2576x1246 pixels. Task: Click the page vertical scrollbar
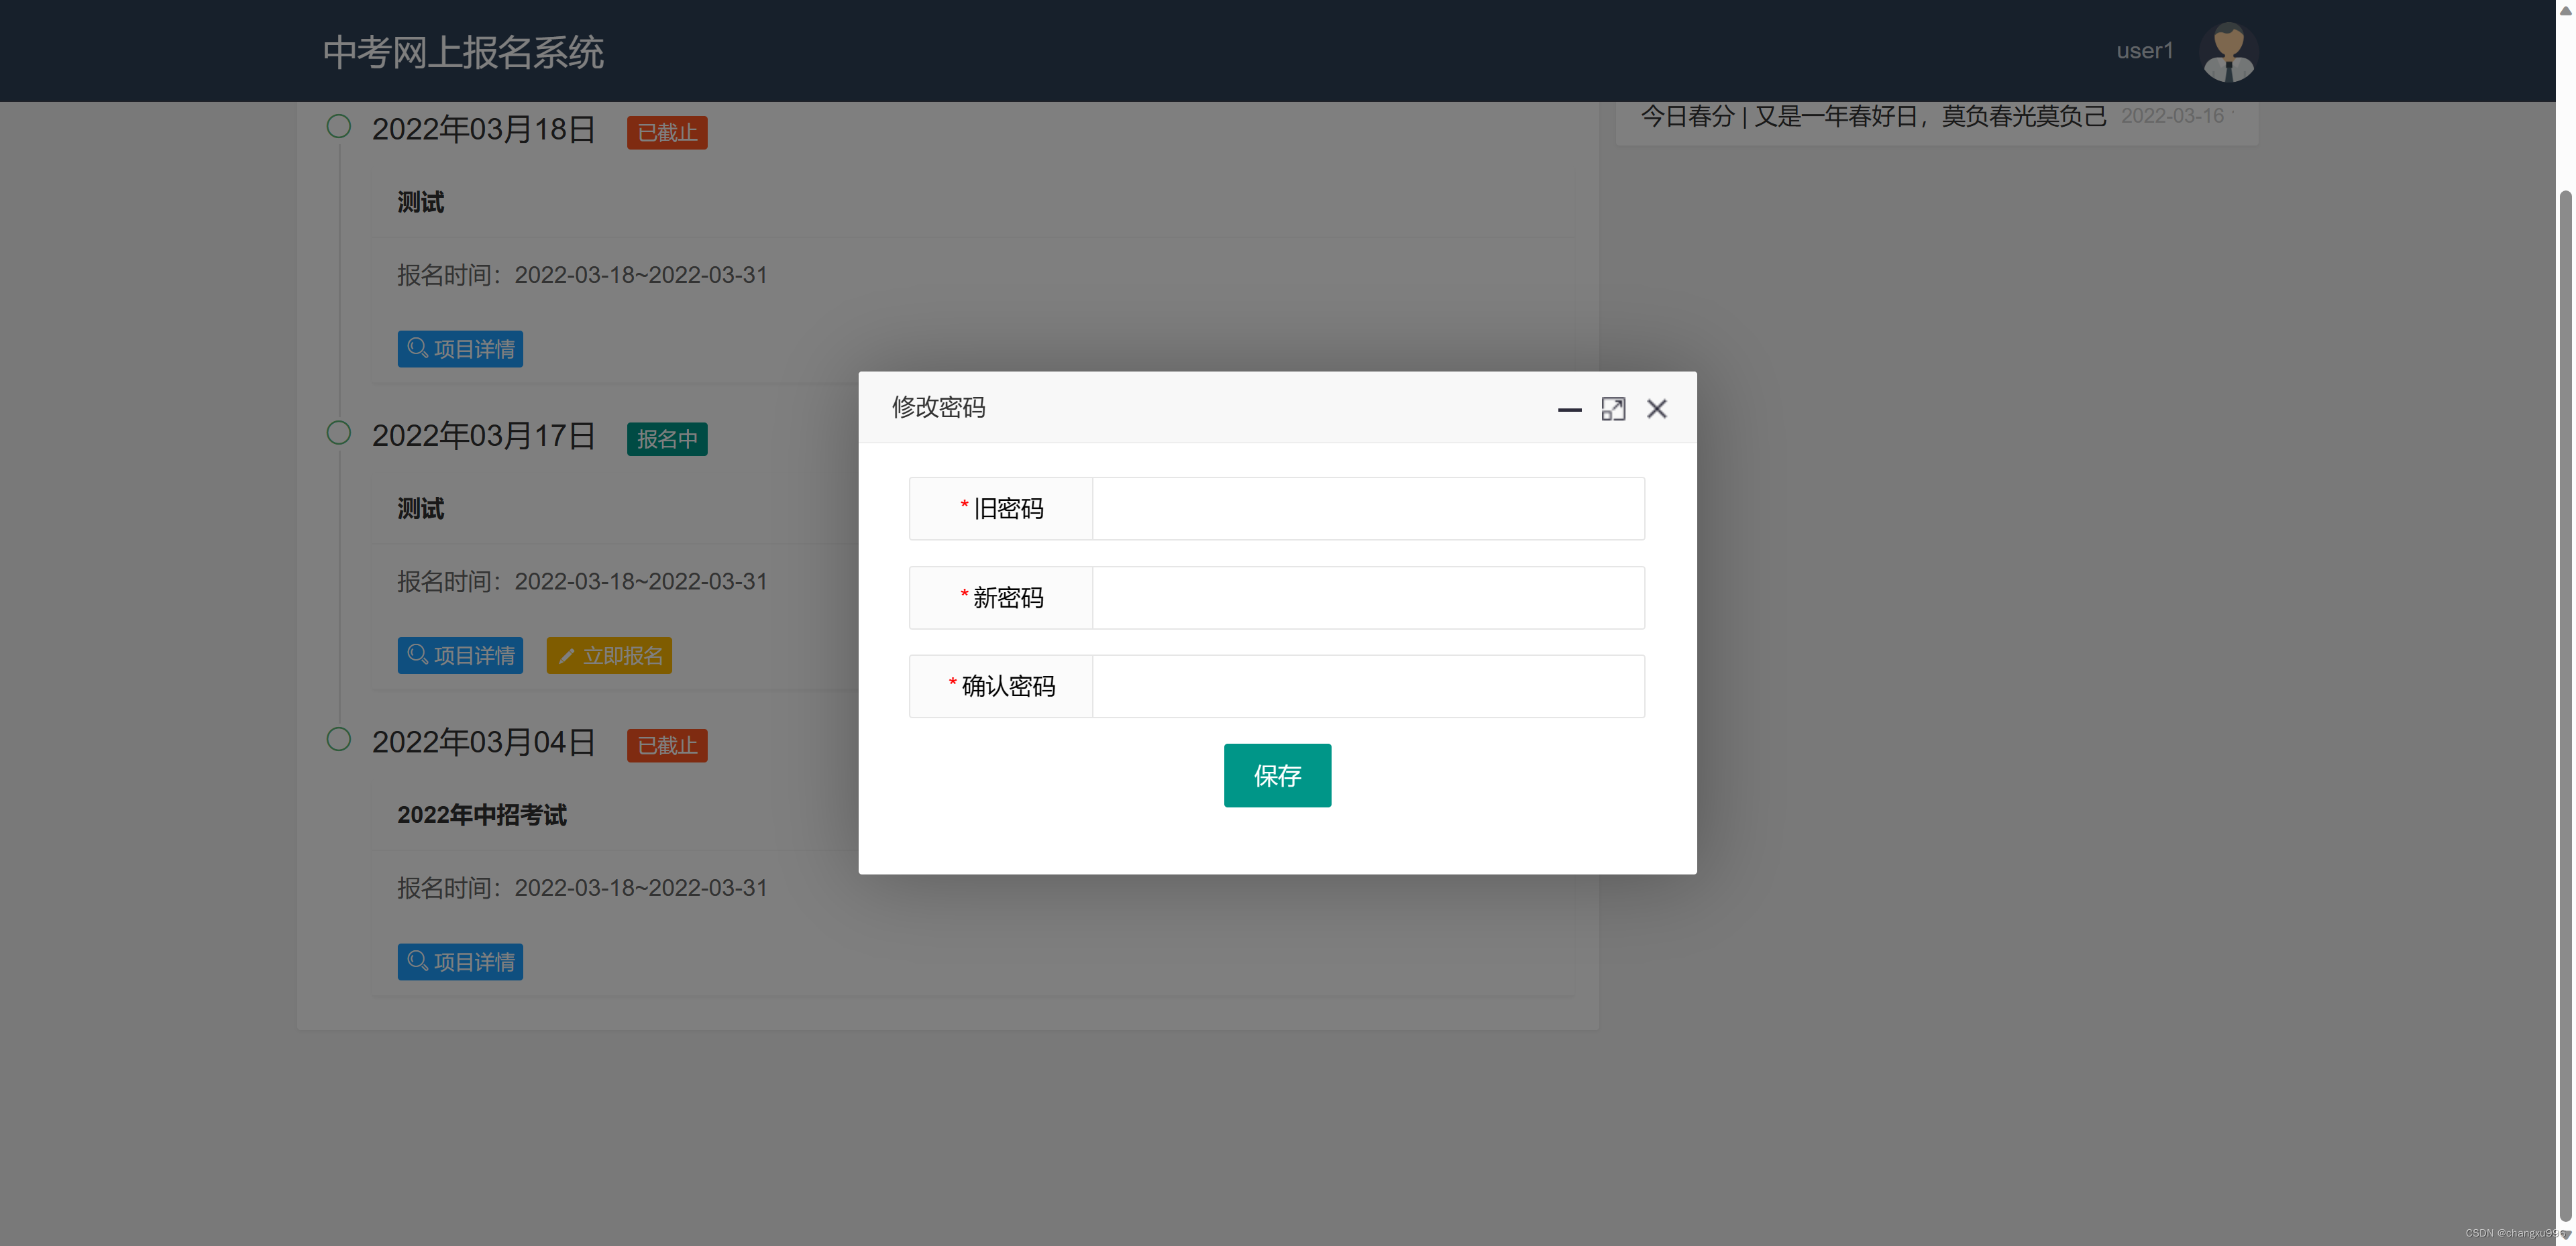(x=2565, y=700)
